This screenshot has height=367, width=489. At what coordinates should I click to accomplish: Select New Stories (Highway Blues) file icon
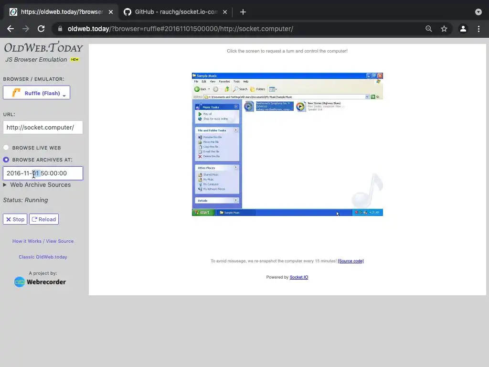pos(301,107)
